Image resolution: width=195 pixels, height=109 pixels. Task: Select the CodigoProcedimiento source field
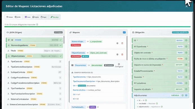click(x=34, y=78)
